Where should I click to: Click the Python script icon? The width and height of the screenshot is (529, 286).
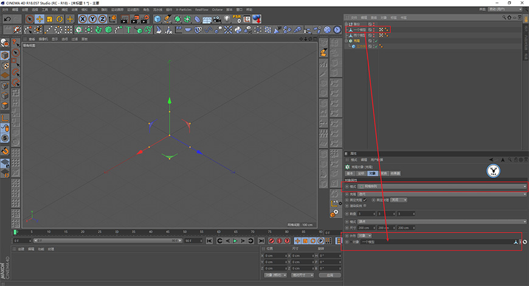coord(238,30)
